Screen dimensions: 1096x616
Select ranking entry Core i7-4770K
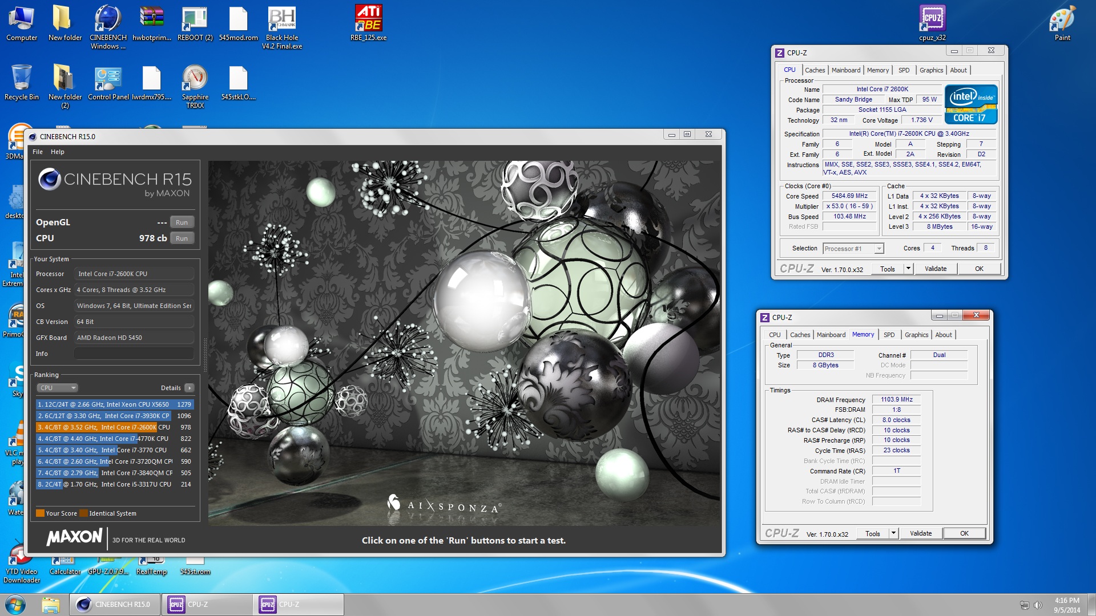coord(115,439)
